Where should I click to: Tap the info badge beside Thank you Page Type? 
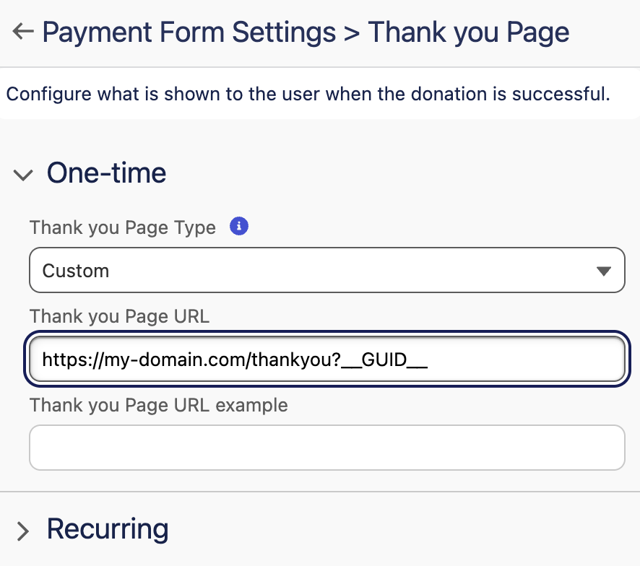click(x=238, y=226)
